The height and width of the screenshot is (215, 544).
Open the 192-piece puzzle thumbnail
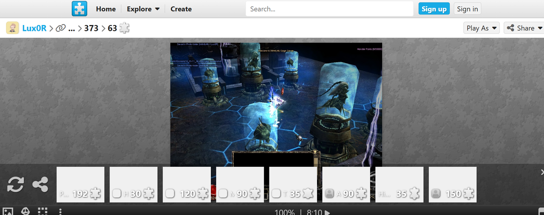pyautogui.click(x=80, y=185)
